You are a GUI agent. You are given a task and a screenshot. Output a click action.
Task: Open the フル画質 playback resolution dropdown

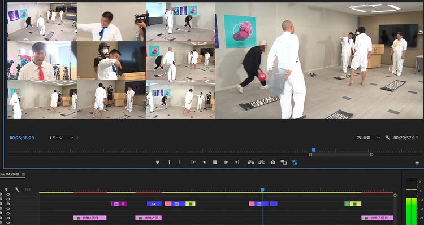pyautogui.click(x=368, y=138)
